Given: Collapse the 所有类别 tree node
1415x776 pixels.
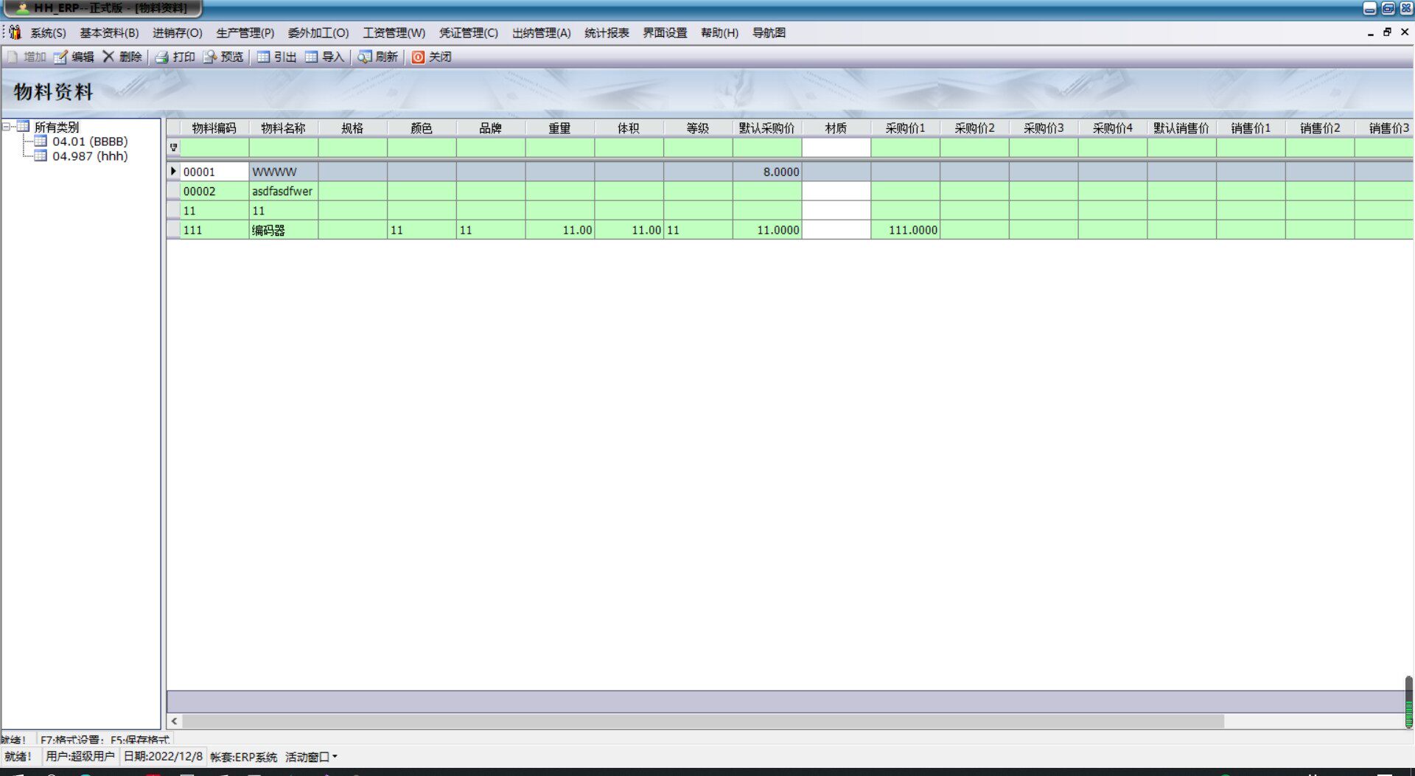Looking at the screenshot, I should coord(6,127).
